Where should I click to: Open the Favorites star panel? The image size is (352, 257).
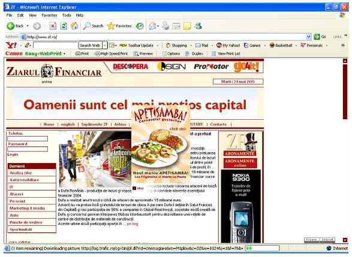[119, 26]
